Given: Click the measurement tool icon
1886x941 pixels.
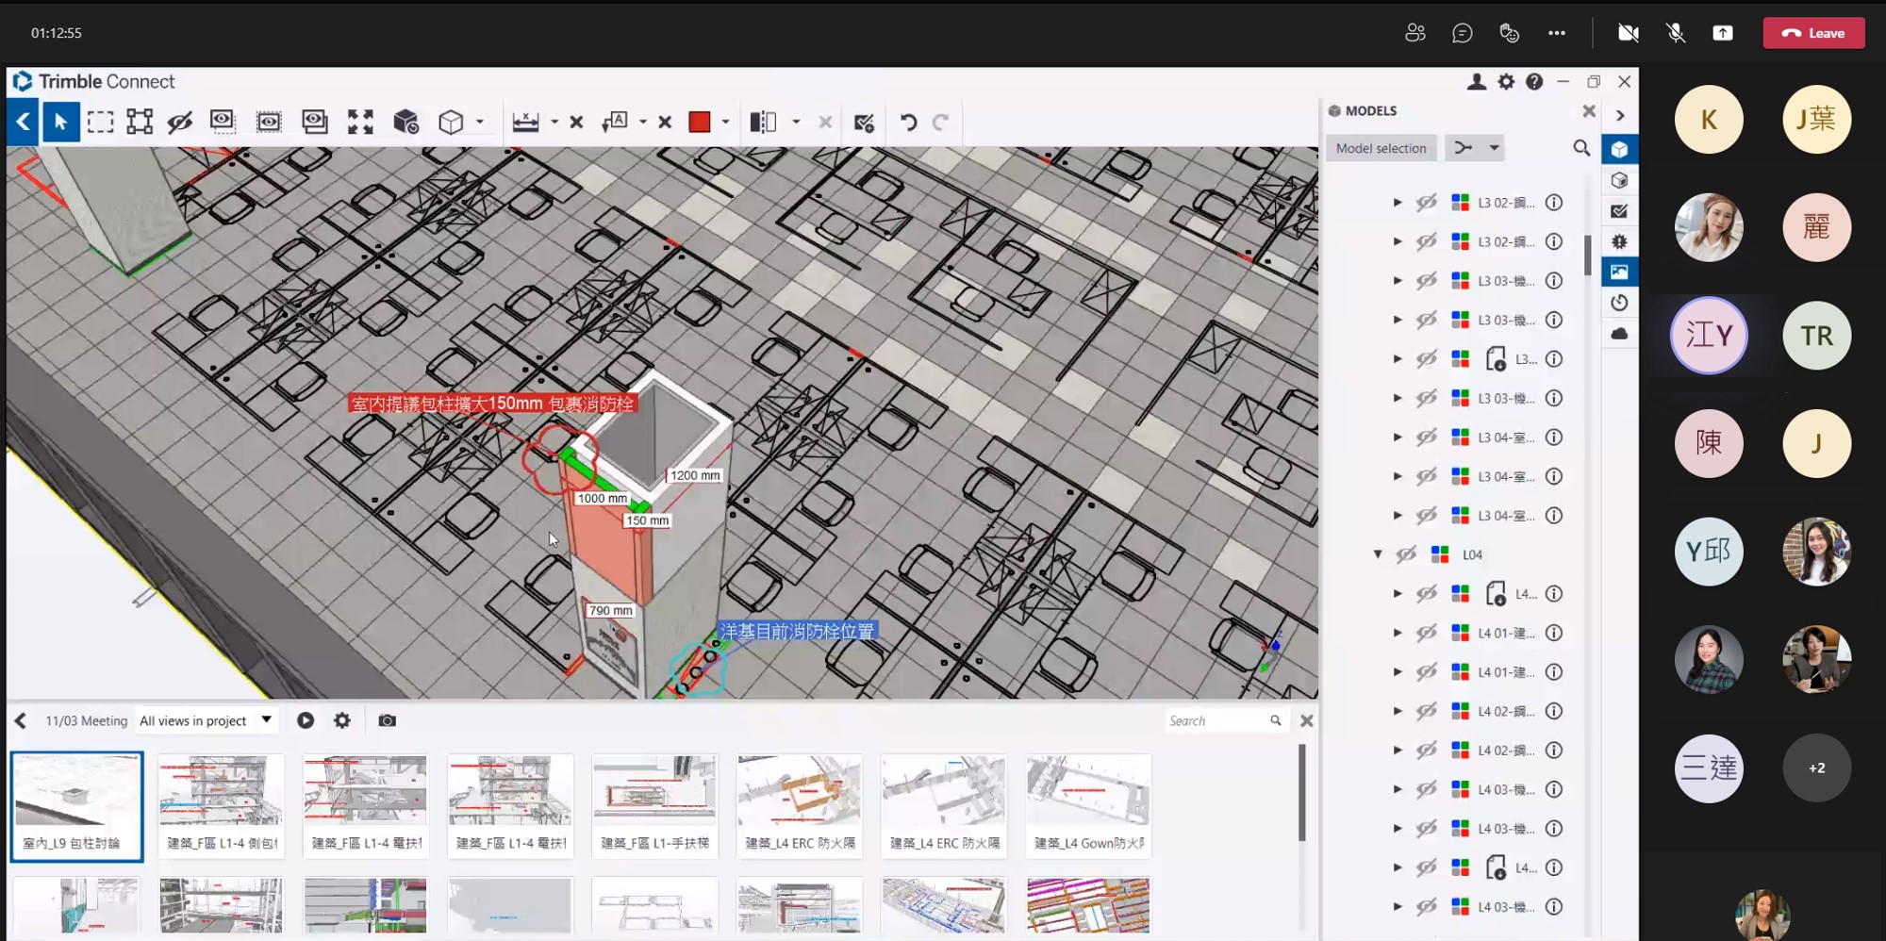Looking at the screenshot, I should 525,122.
